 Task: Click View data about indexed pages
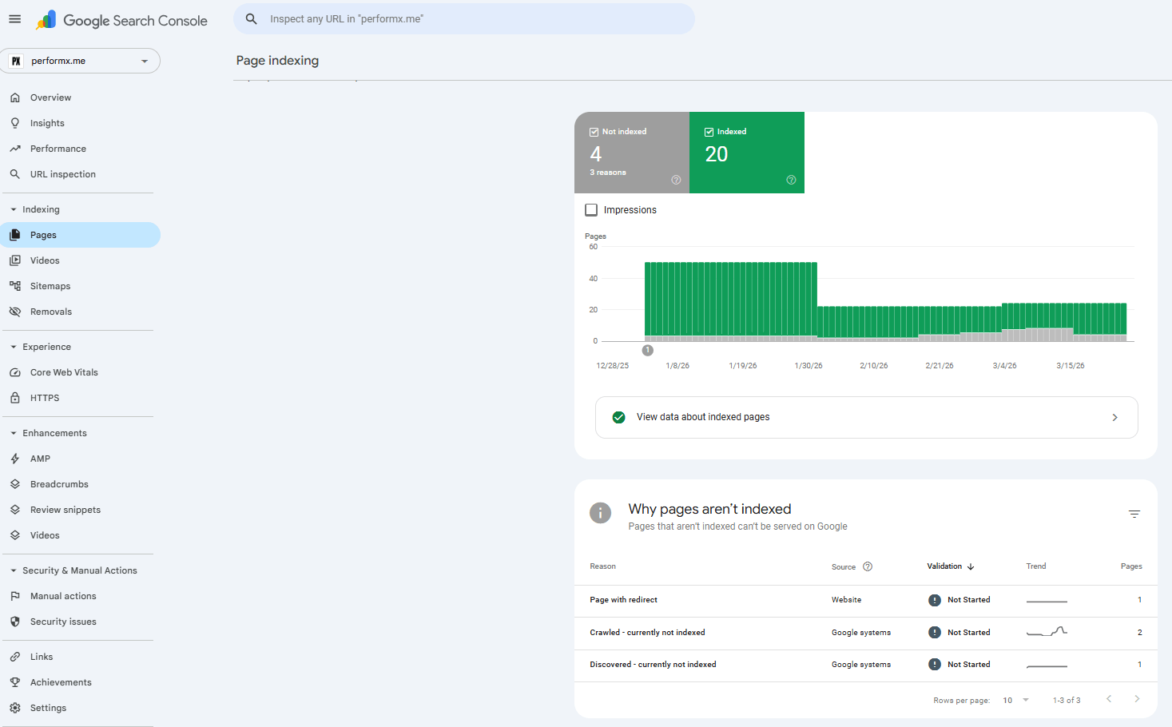click(x=866, y=416)
